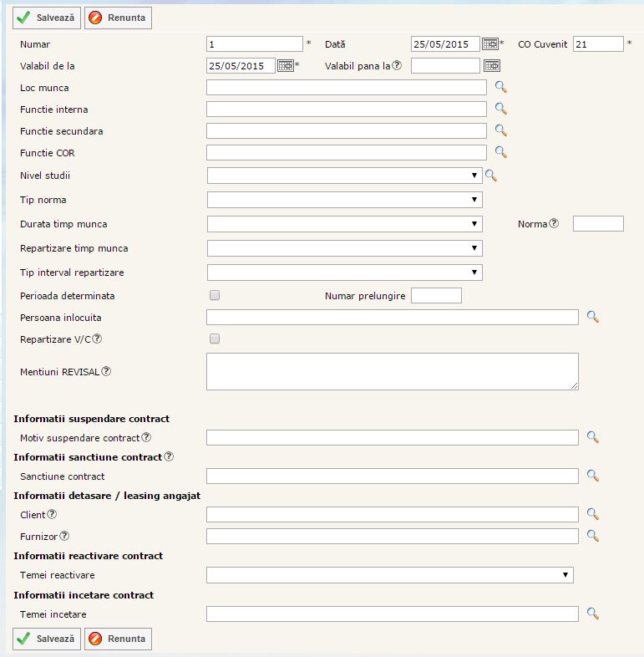The width and height of the screenshot is (644, 657).
Task: Click help icon next to Mentiuni REVISAL
Action: click(x=106, y=371)
